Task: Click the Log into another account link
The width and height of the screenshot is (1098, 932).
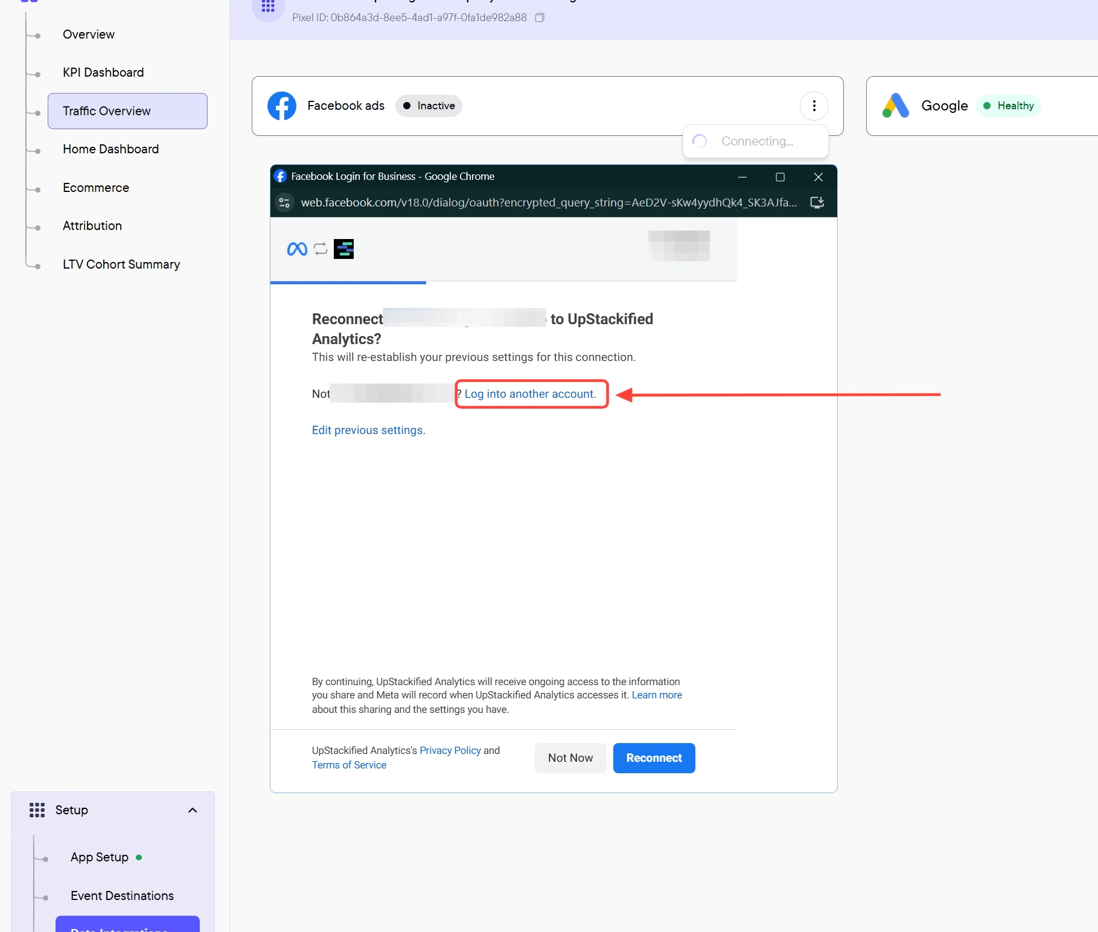Action: click(530, 394)
